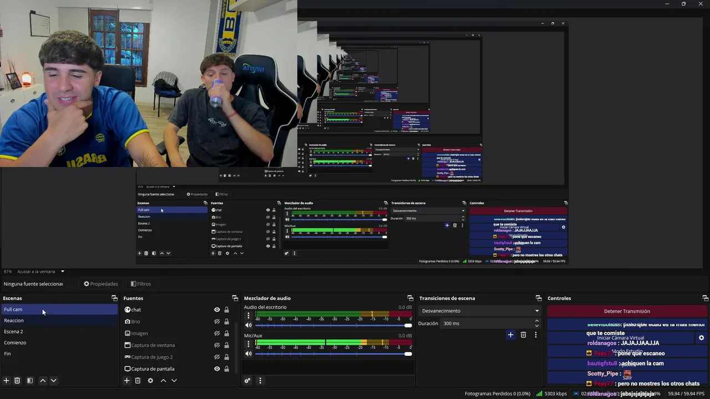Remove the selected scene with trash icon
710x399 pixels.
pos(17,381)
